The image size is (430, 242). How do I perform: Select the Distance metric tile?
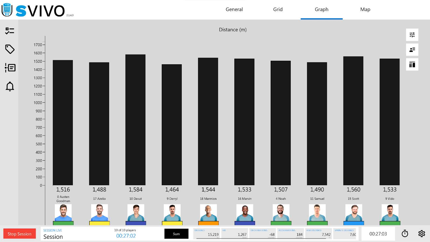207,233
